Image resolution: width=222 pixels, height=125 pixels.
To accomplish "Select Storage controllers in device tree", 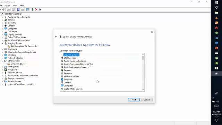I will coord(16,78).
